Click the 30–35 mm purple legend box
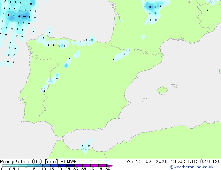The width and height of the screenshot is (221, 170). (78, 165)
